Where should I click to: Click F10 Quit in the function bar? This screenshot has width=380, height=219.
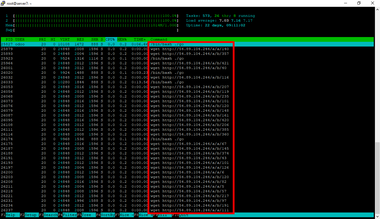180,215
